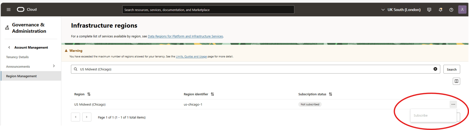Choose Subscribe from the actions menu

[x=421, y=115]
